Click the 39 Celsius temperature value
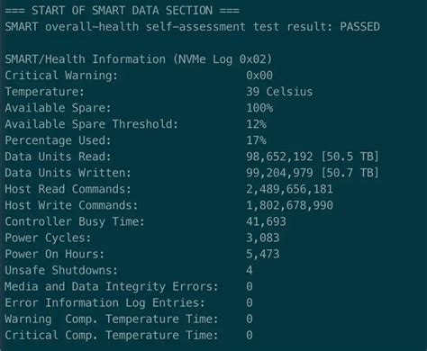This screenshot has width=427, height=351. 279,92
